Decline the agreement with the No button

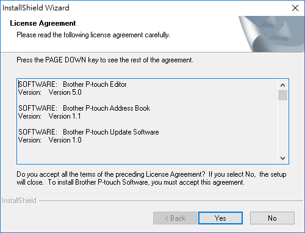click(x=272, y=218)
